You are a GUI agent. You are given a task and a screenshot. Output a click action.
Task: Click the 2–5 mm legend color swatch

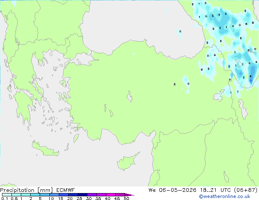[x=35, y=195]
